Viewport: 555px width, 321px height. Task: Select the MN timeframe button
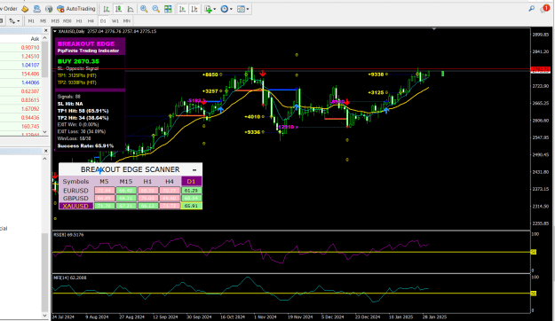coord(127,21)
